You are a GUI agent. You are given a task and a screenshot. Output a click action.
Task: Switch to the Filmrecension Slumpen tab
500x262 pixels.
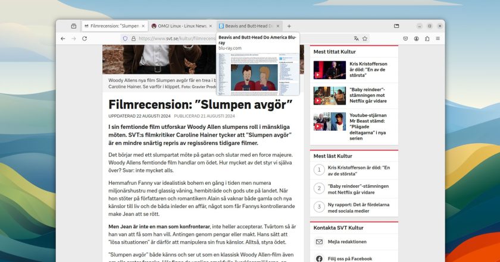115,26
